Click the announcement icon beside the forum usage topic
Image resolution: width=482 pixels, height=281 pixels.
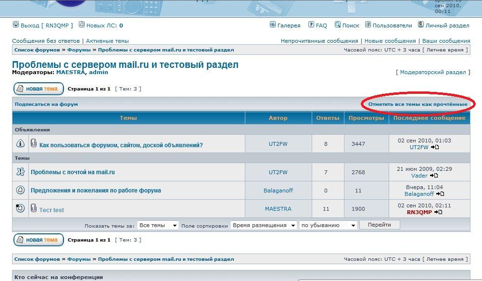point(20,143)
